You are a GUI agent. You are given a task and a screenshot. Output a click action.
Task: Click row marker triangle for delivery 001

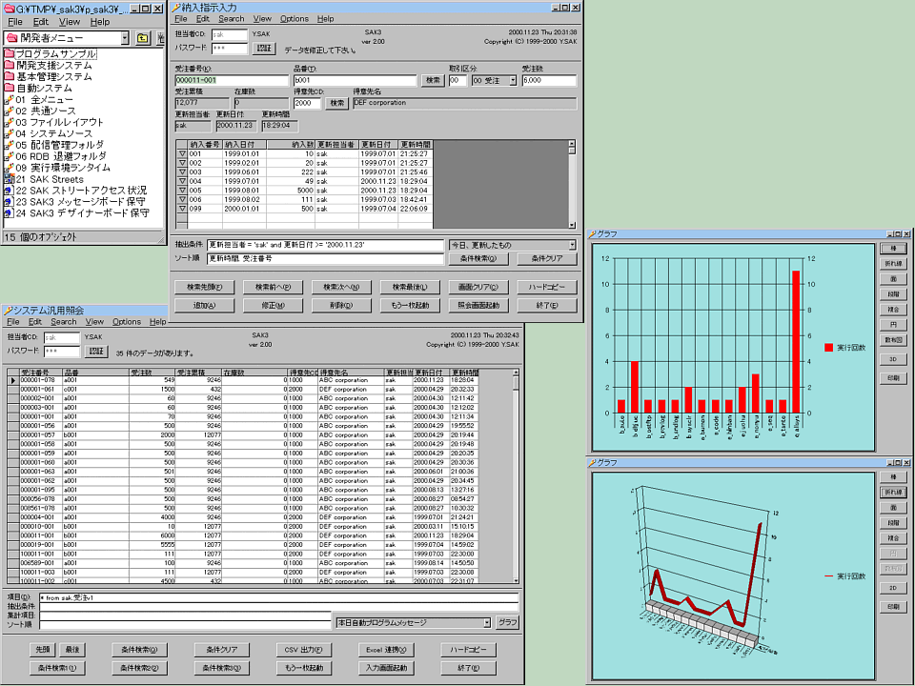tap(182, 153)
